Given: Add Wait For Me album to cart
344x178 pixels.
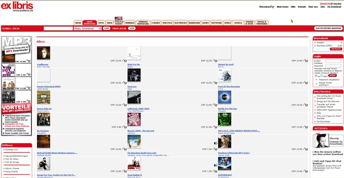Looking at the screenshot, I should click(216, 61).
